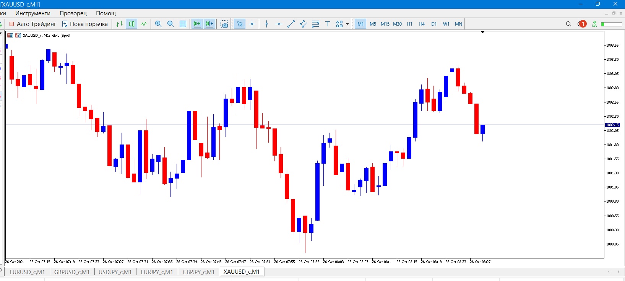Expand the shapes objects dropdown arrow
The height and width of the screenshot is (281, 625).
click(347, 24)
